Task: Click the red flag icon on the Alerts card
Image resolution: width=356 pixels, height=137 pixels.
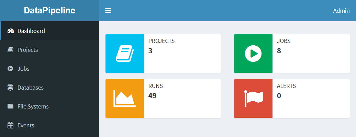Action: click(253, 99)
